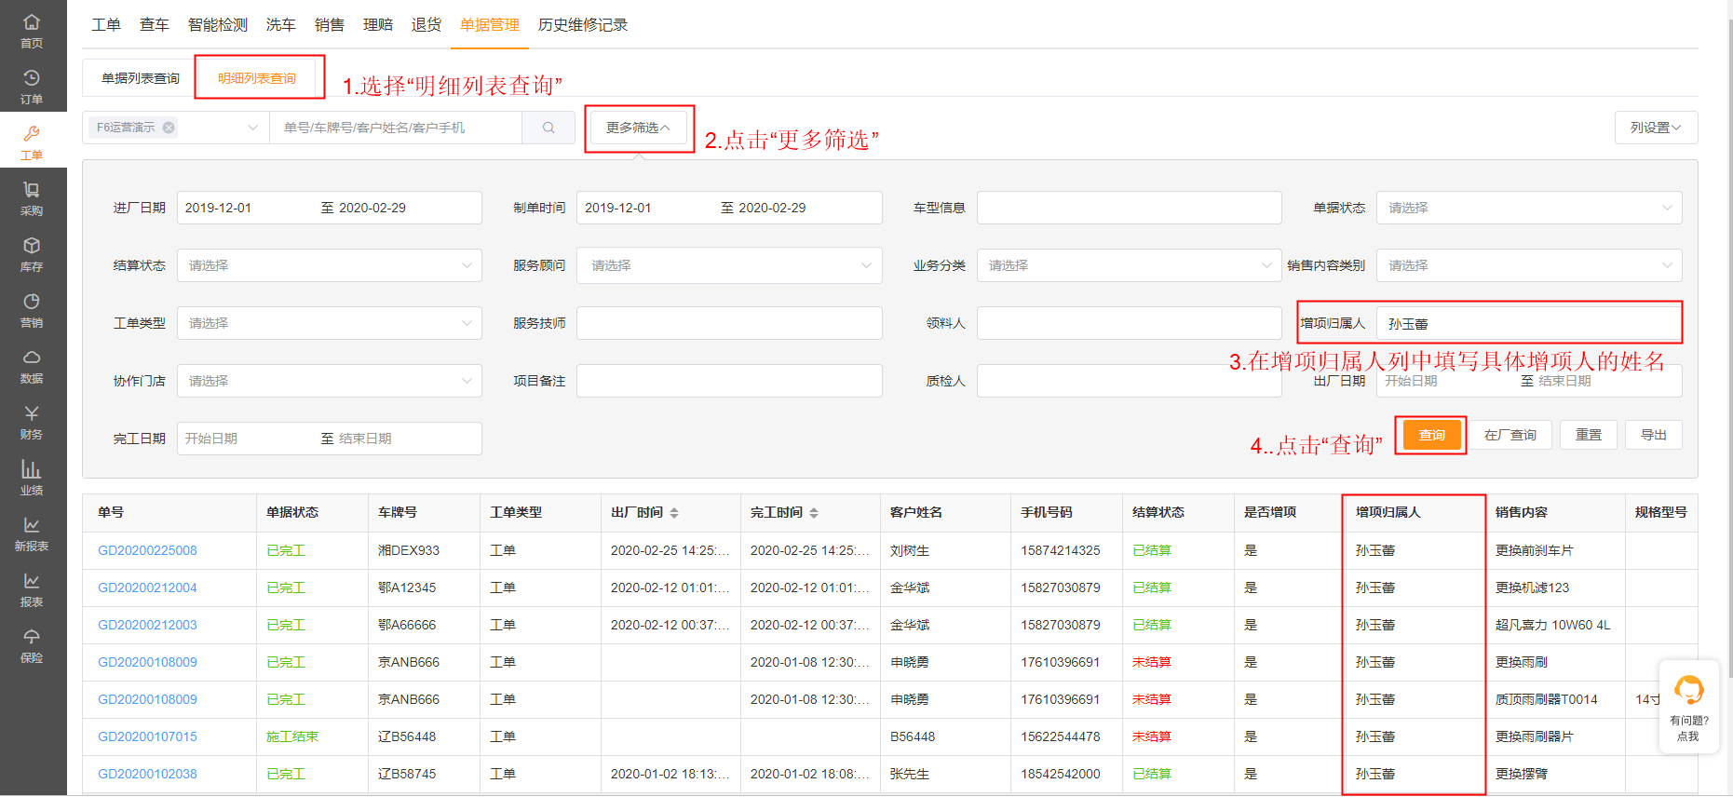Open the 销售内容类别 dropdown
The width and height of the screenshot is (1733, 797).
coord(1529,265)
